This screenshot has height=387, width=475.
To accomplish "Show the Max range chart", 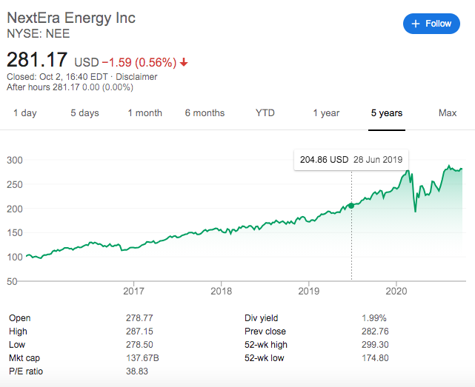I will [x=448, y=113].
